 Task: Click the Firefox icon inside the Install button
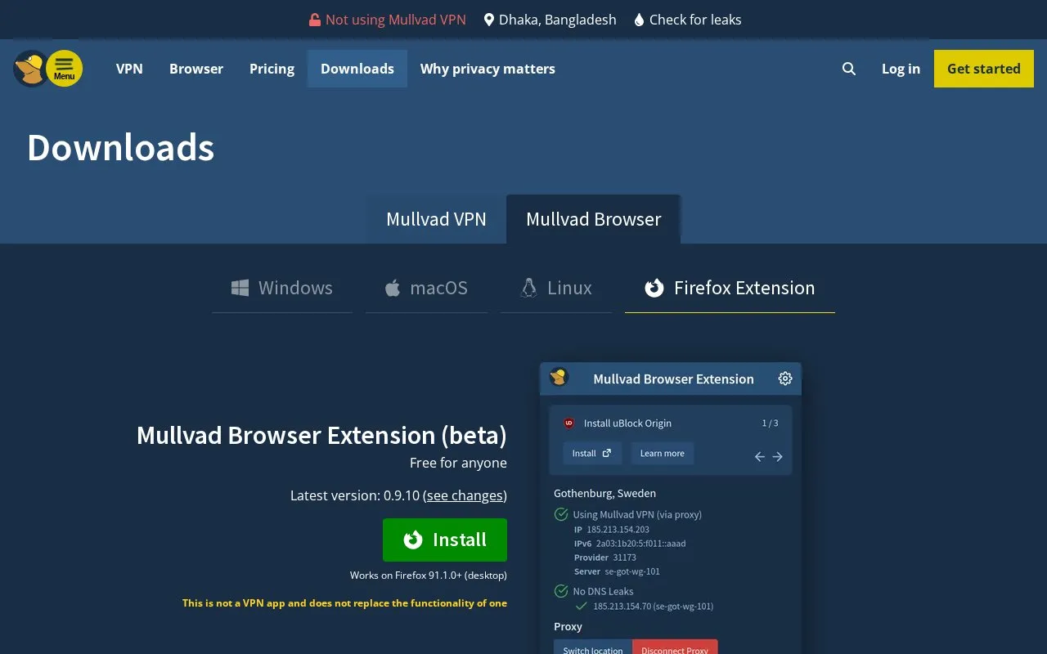click(413, 540)
